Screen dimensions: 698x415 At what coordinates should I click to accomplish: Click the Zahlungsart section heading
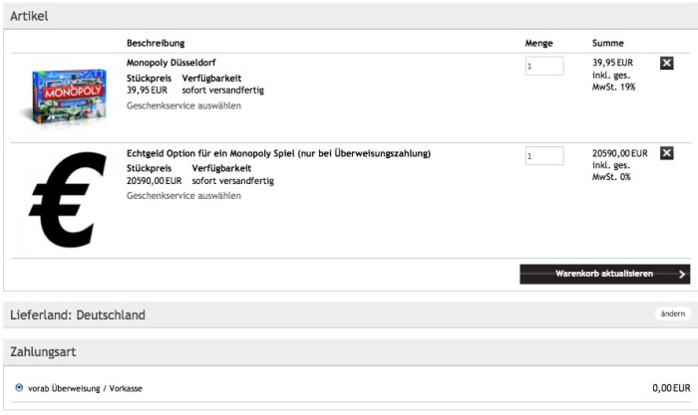tap(43, 352)
